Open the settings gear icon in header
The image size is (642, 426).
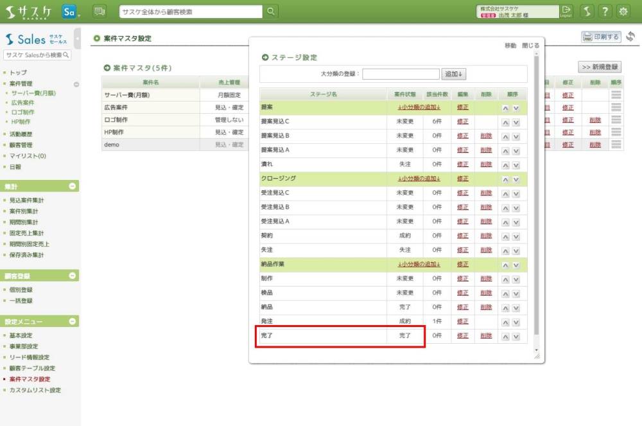(623, 12)
